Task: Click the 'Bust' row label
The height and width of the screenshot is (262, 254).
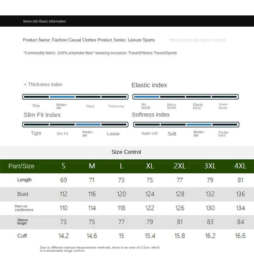Action: click(x=23, y=194)
